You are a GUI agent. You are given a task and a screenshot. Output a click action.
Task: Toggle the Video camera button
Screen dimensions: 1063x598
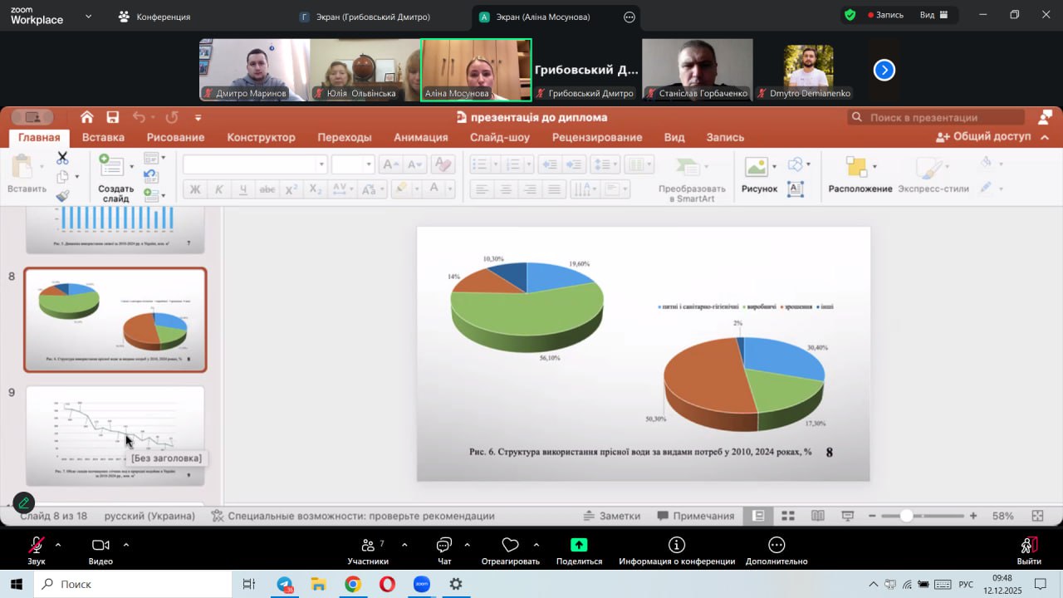(100, 546)
